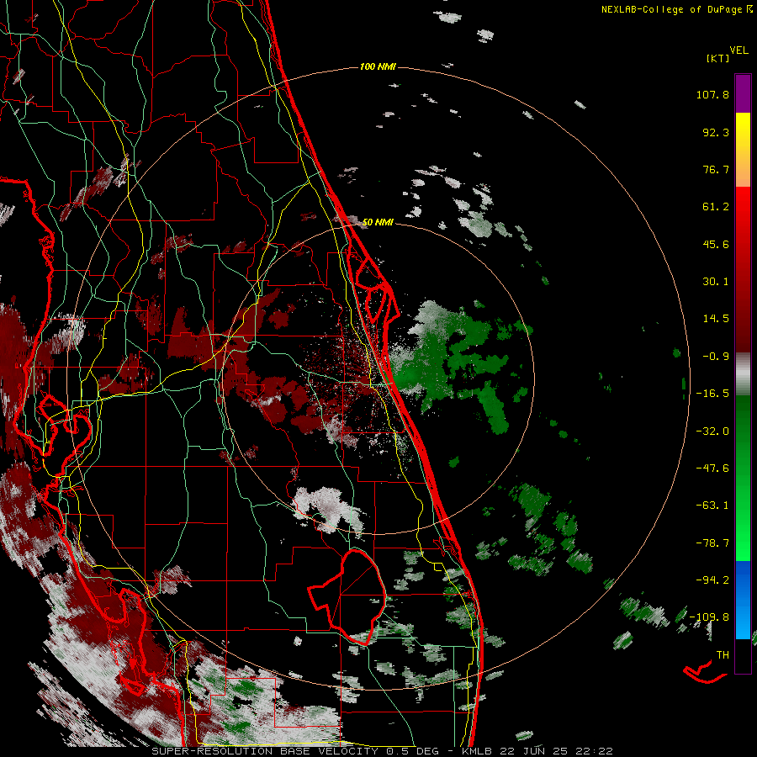Pick the blue segment of the color bar
This screenshot has width=757, height=757.
click(743, 600)
